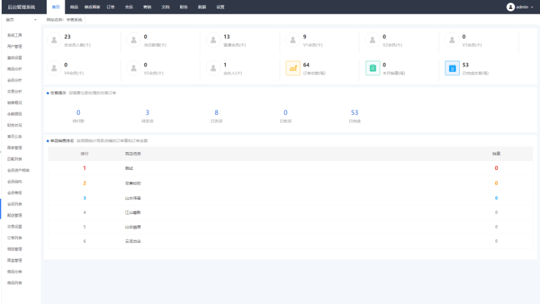Open the 订单 top menu
The width and height of the screenshot is (540, 304).
tap(110, 7)
